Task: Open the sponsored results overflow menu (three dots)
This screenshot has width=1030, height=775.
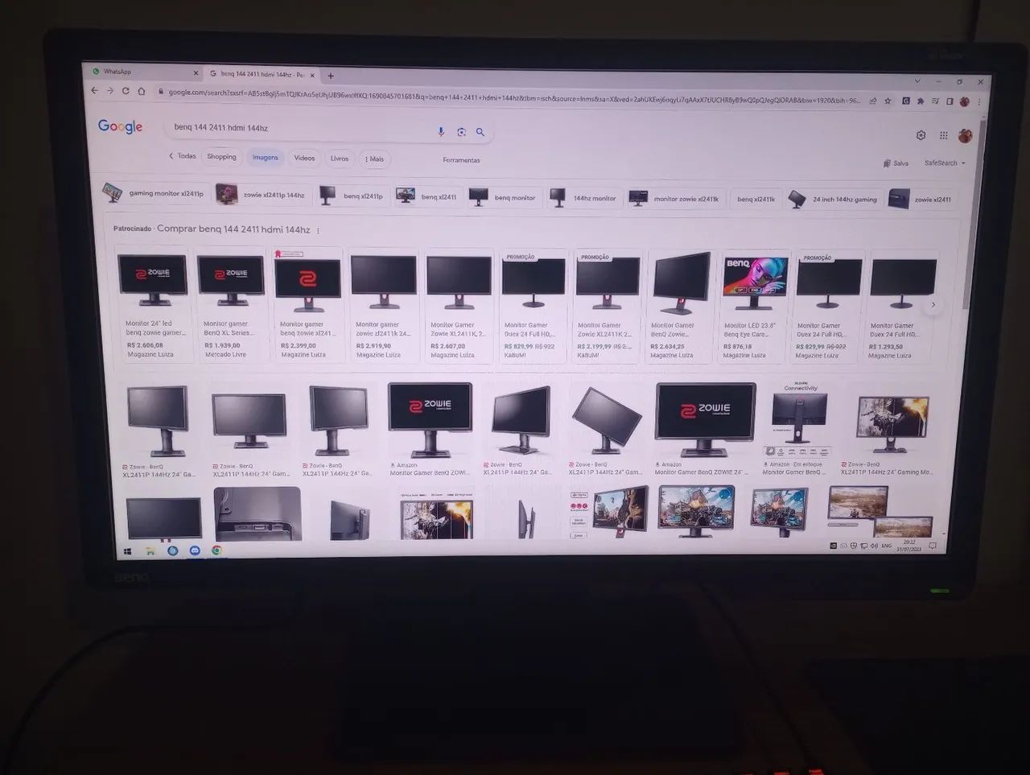Action: 318,230
